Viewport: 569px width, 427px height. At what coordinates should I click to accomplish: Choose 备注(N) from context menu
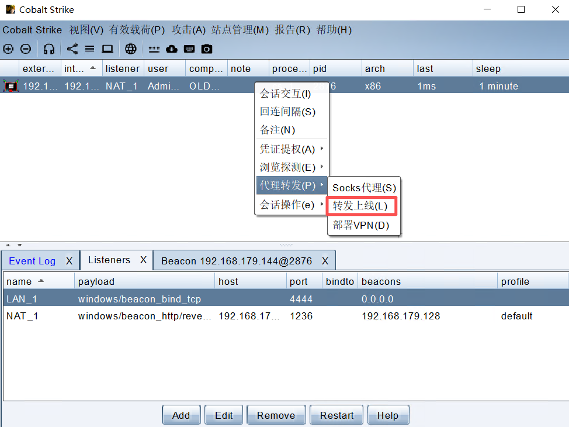tap(292, 130)
